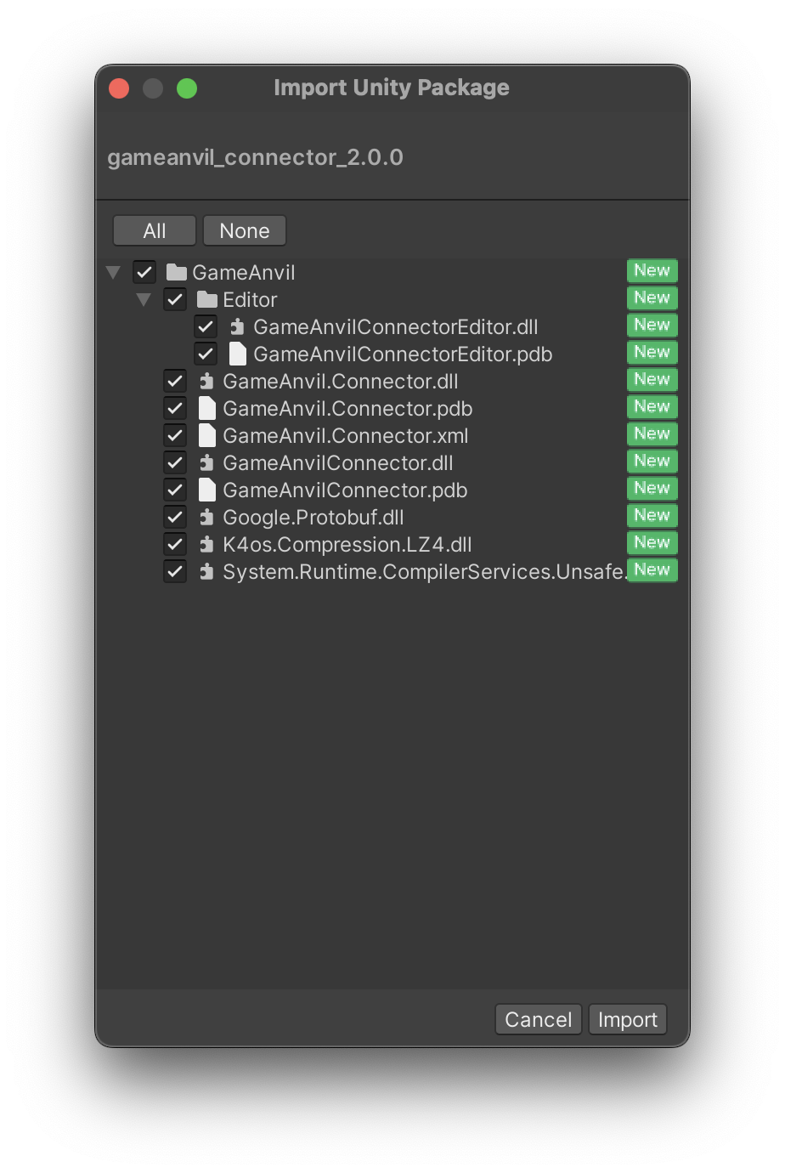This screenshot has width=785, height=1173.
Task: Click the GameAnvilConnectorEditor.pdb file icon
Action: tap(238, 354)
